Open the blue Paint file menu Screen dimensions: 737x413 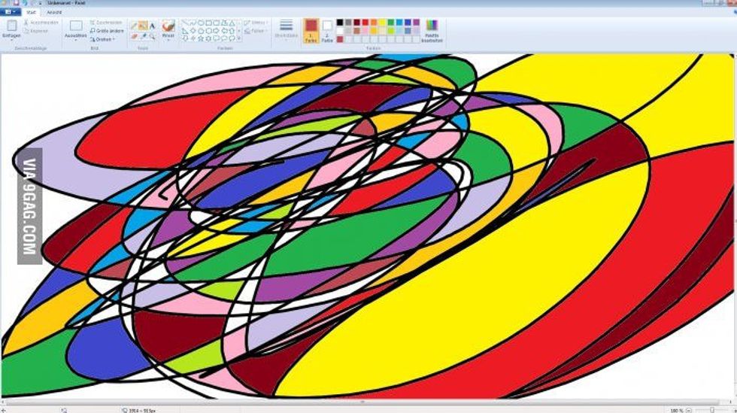click(x=11, y=12)
